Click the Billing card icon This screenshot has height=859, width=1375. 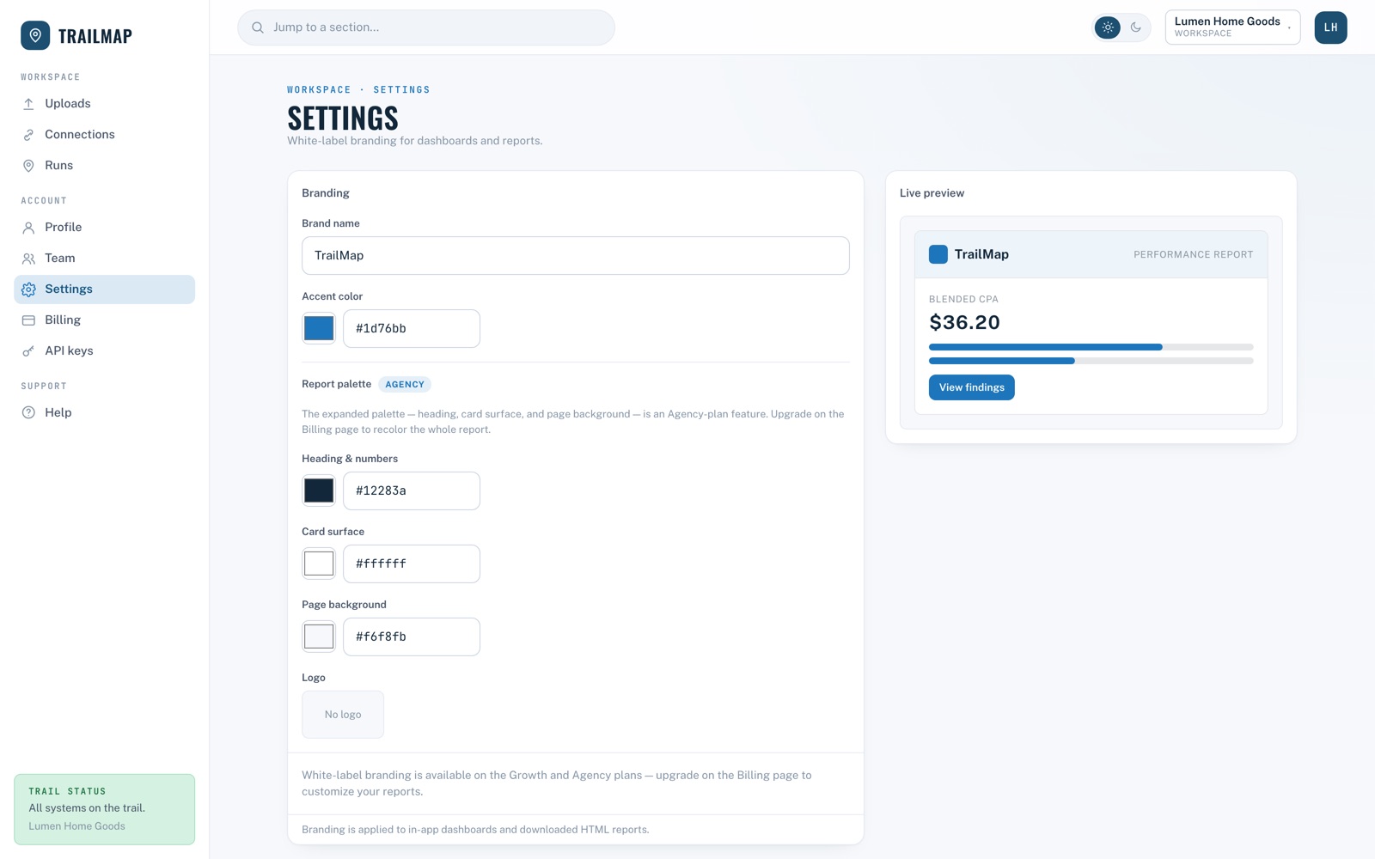(28, 320)
